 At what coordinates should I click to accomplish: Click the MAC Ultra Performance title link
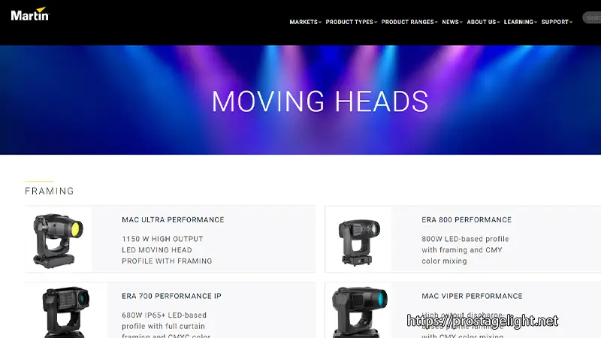pos(173,219)
